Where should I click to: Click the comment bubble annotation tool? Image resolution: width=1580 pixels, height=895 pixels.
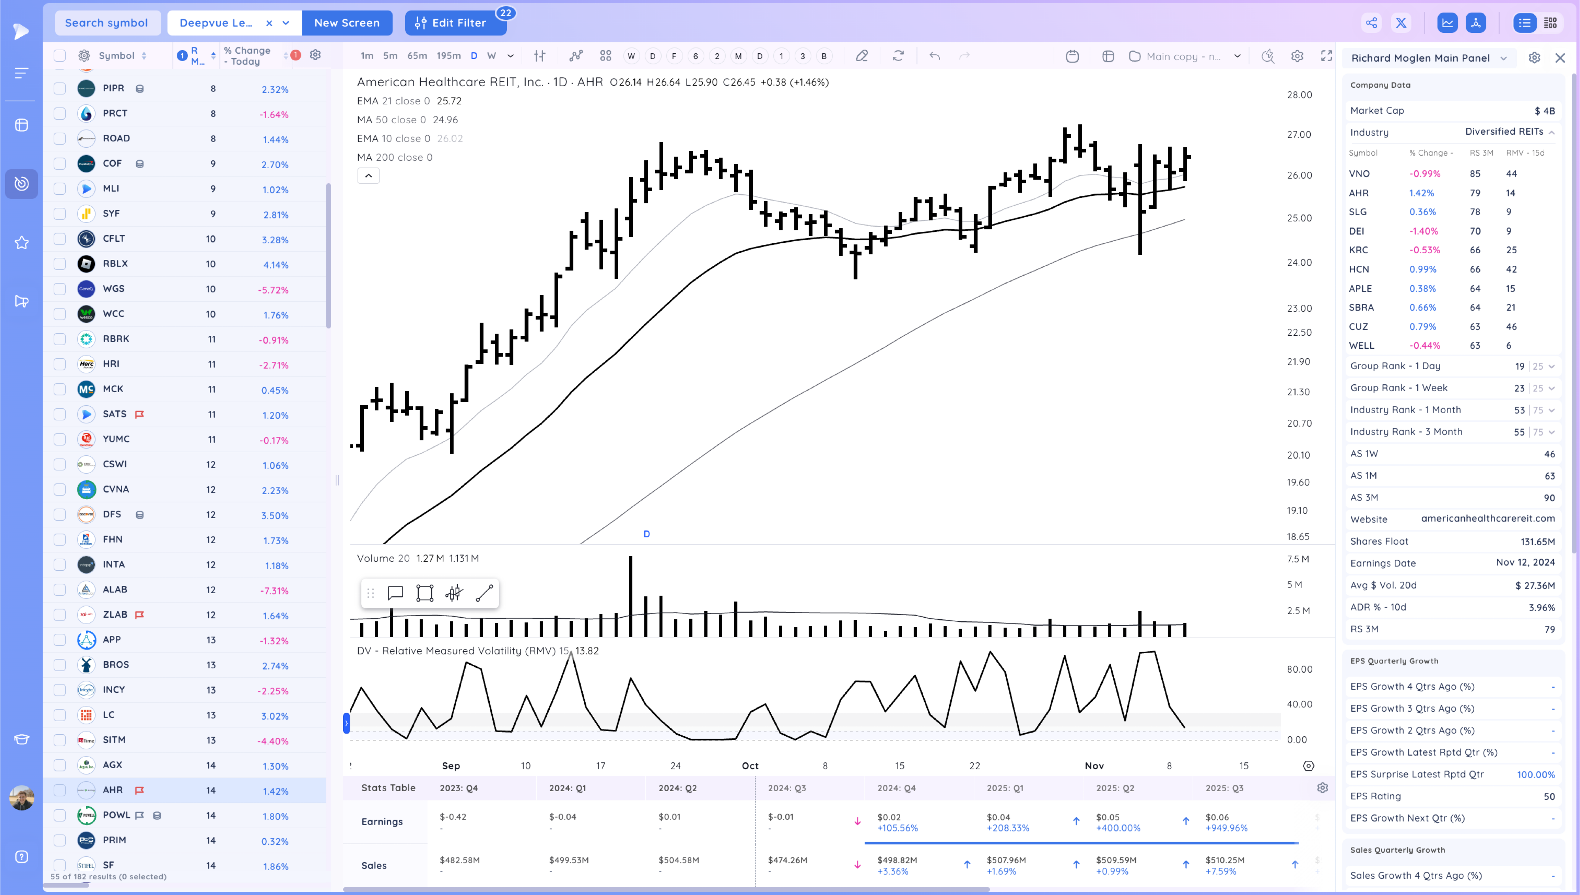(x=395, y=593)
